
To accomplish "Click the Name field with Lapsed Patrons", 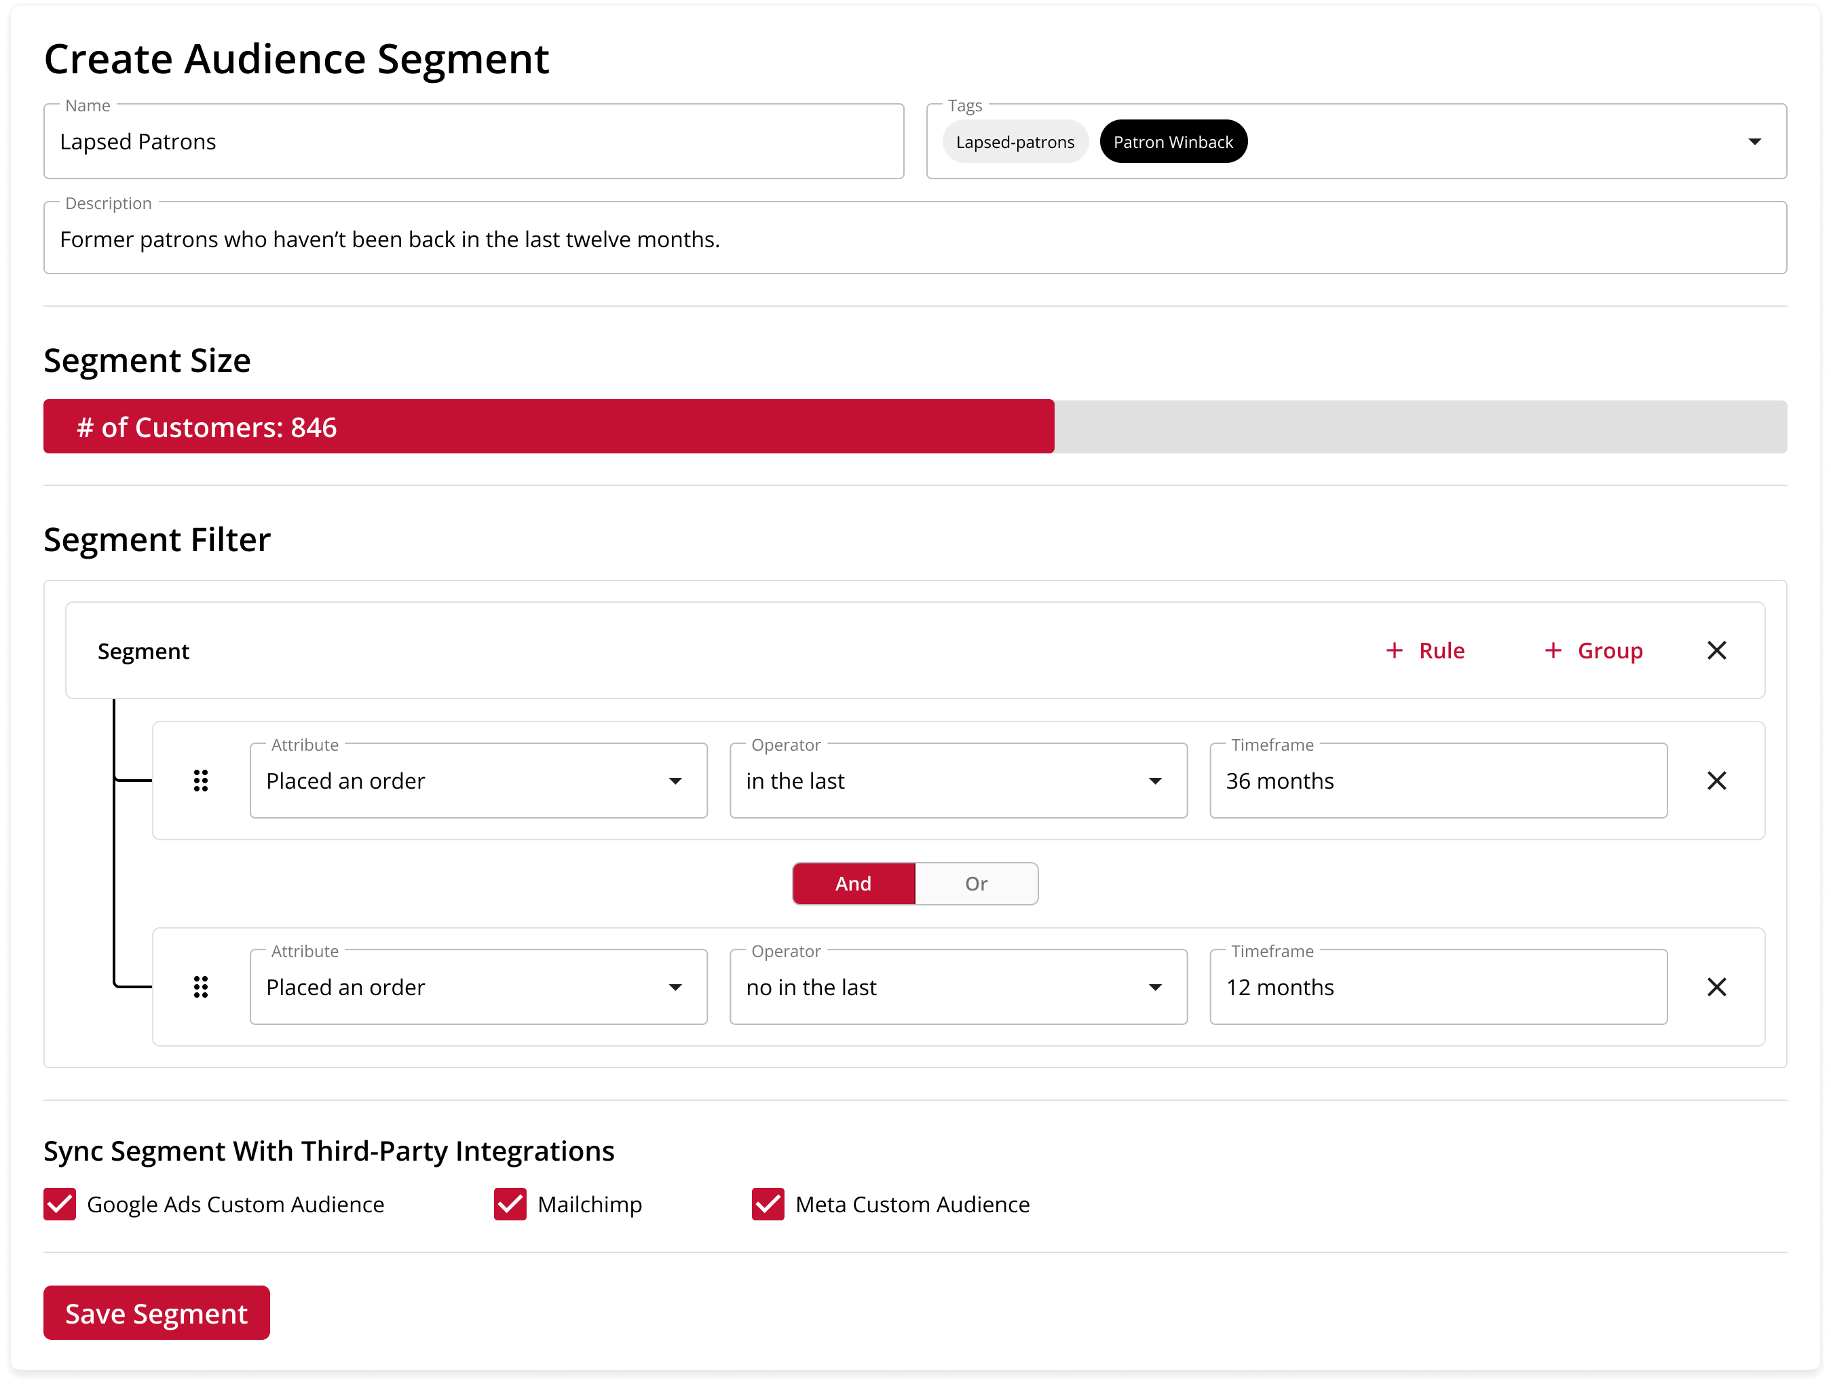I will point(474,142).
